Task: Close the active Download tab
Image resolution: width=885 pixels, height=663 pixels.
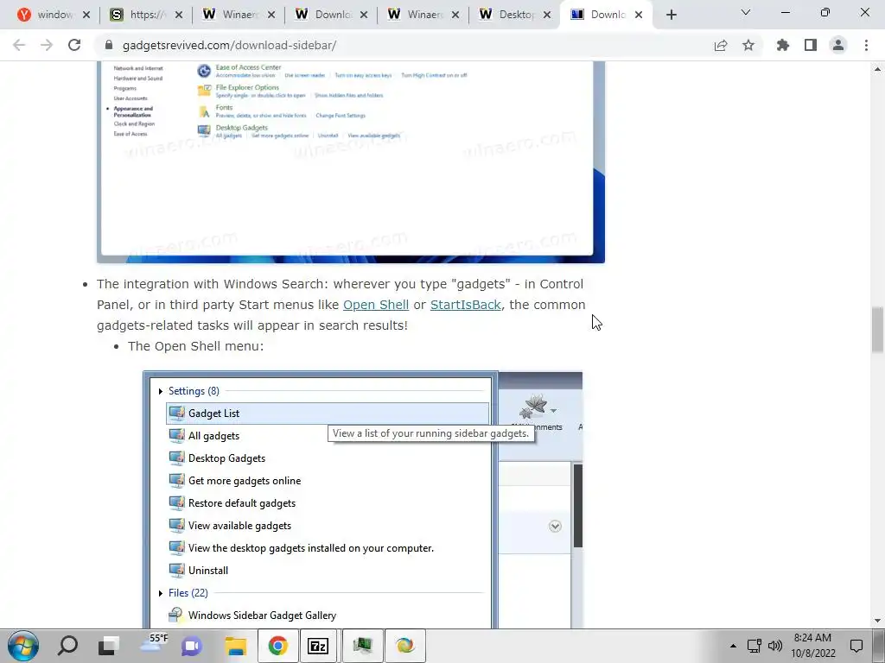Action: (x=639, y=16)
